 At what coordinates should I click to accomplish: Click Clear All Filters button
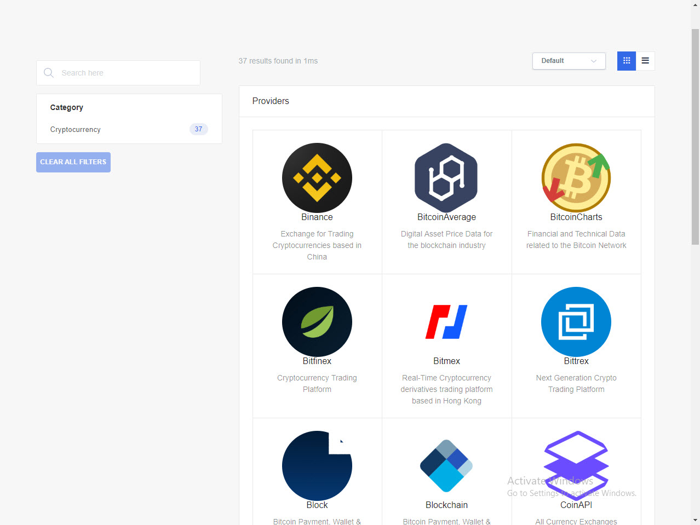[73, 162]
